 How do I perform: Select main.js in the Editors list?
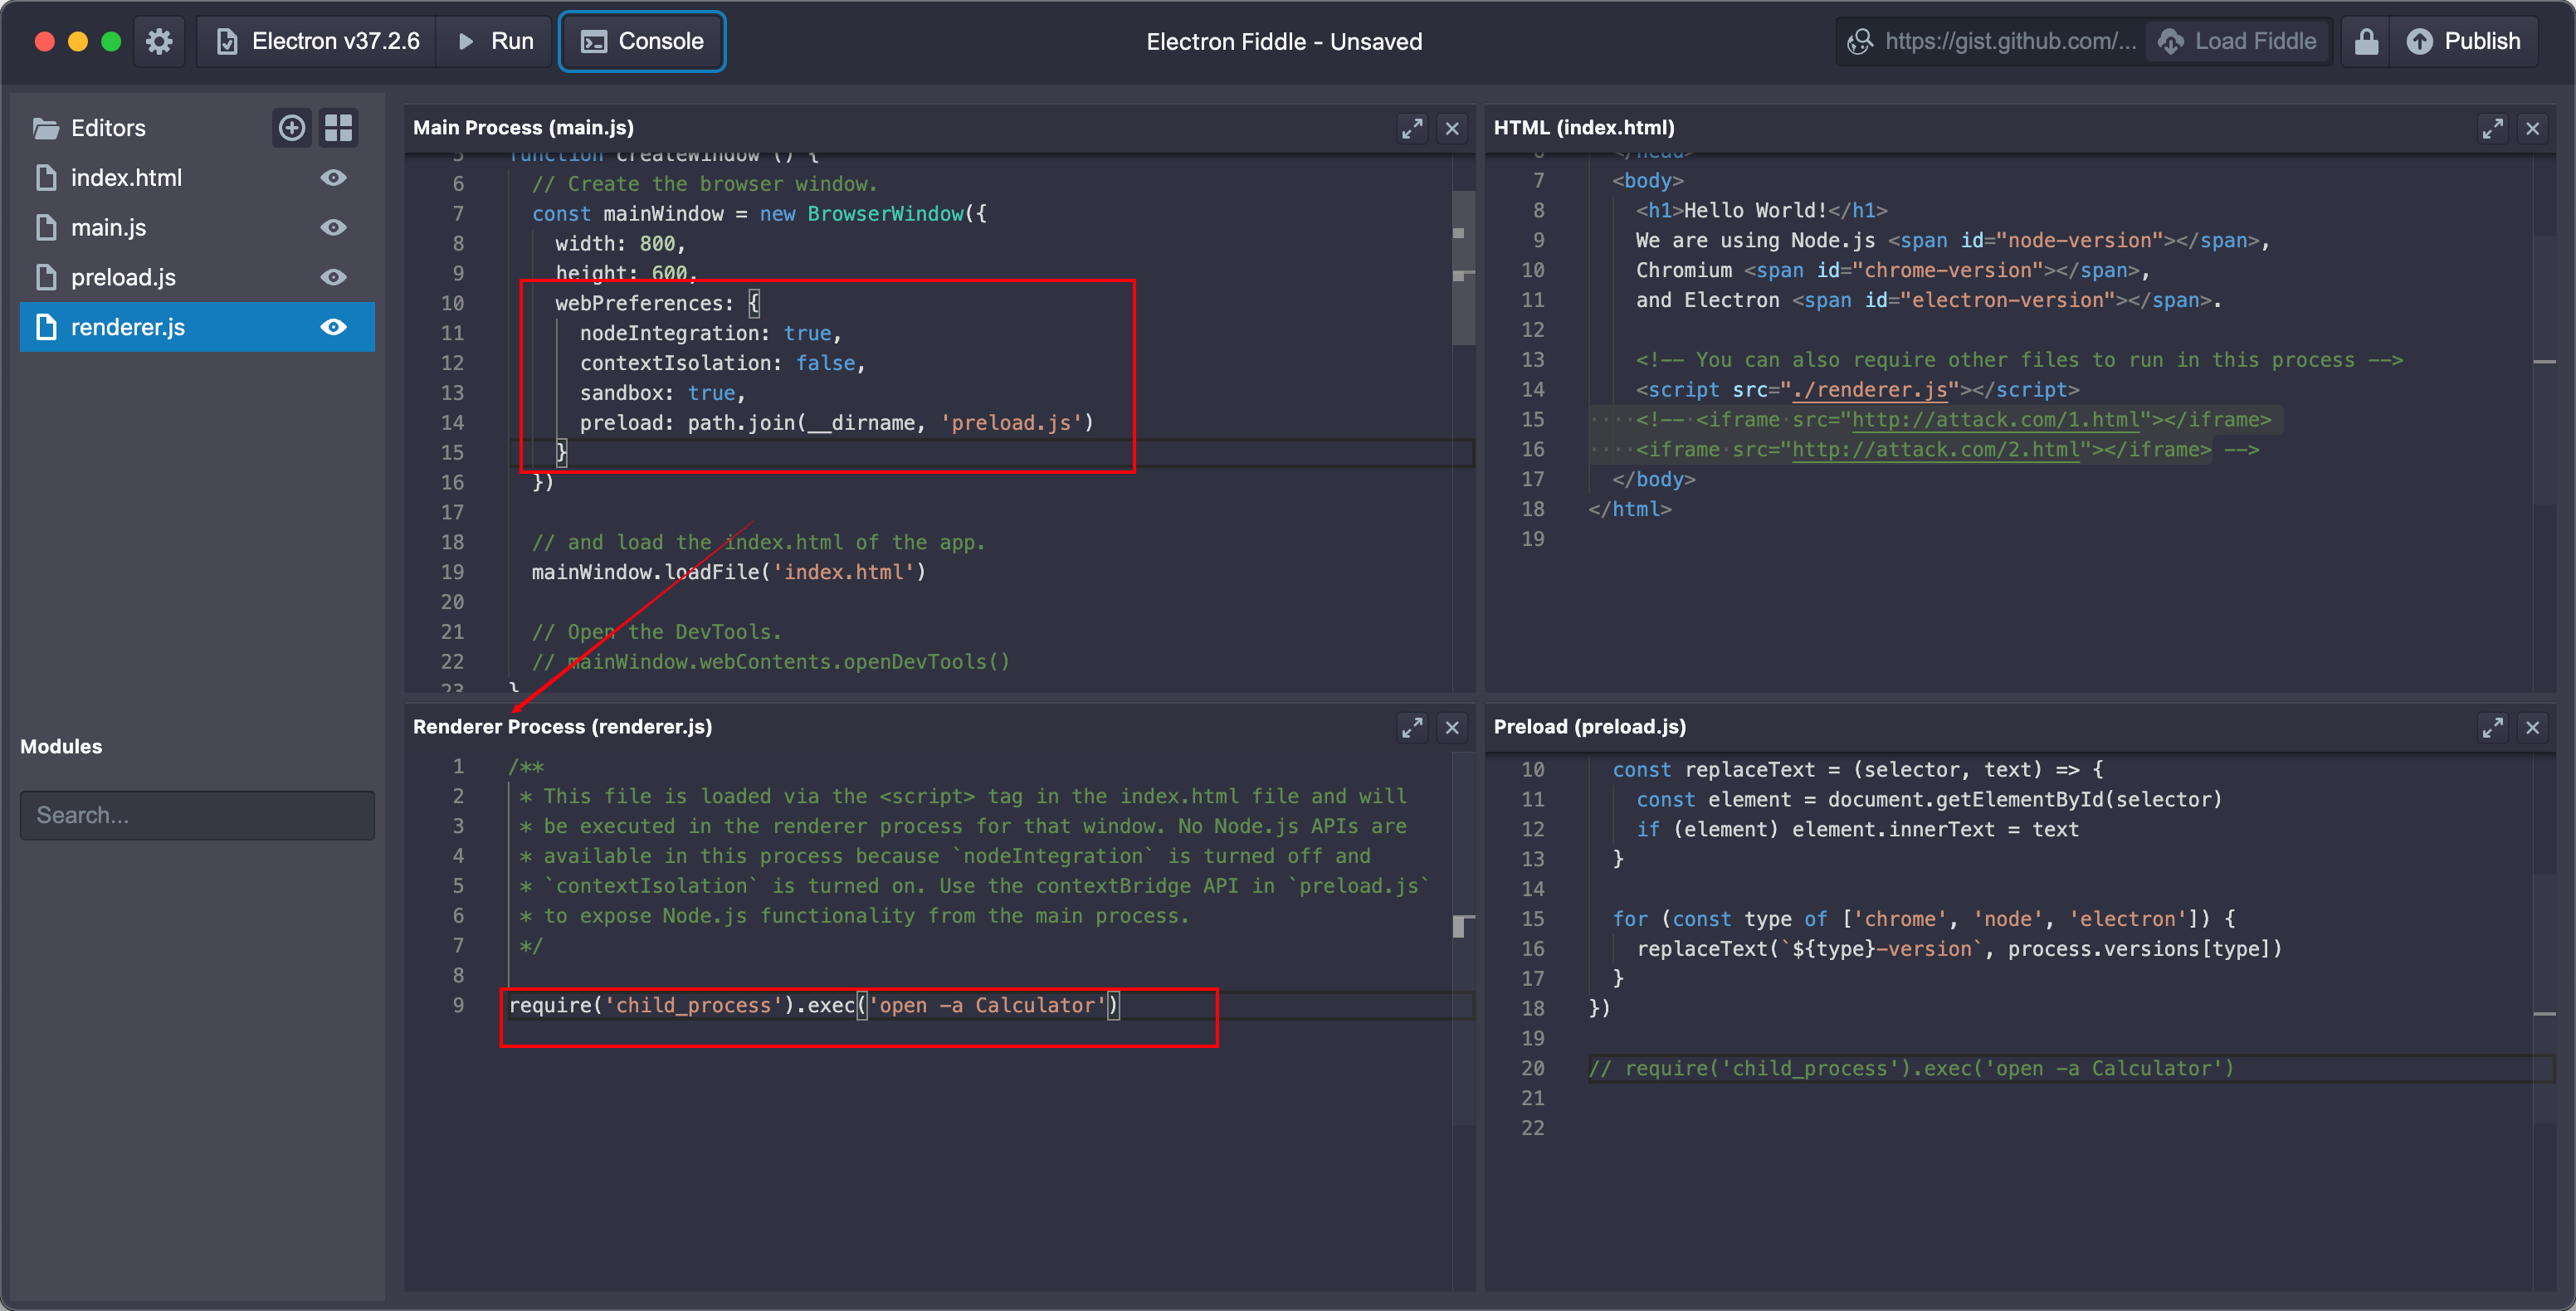tap(197, 228)
